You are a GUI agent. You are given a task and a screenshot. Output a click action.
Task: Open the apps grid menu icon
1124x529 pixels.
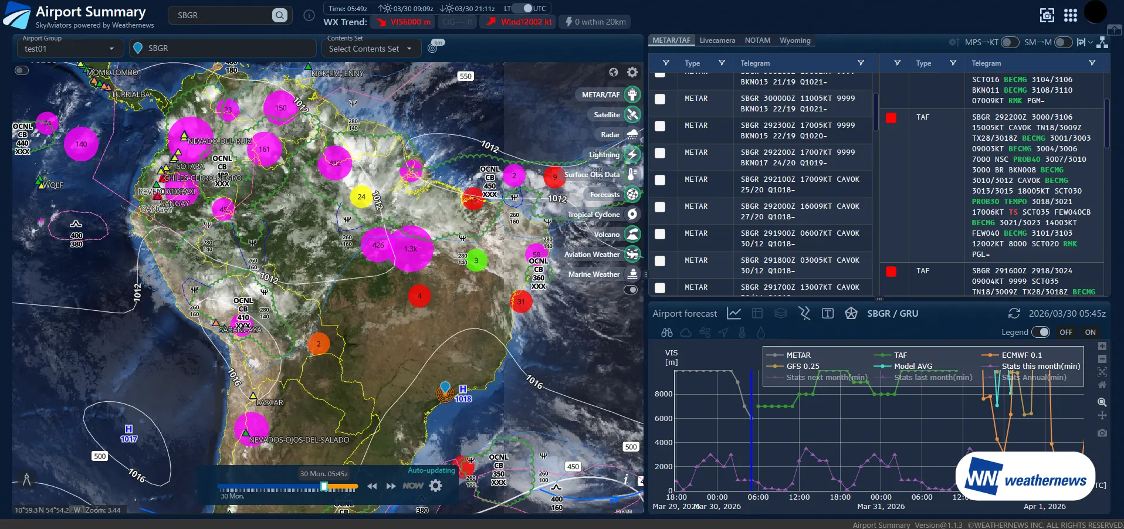pos(1070,15)
